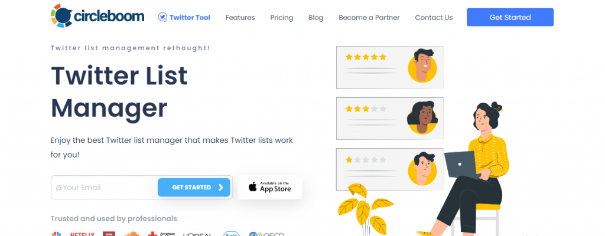Screen dimensions: 605x236
Task: Click the Circleboom logo
Action: click(97, 17)
